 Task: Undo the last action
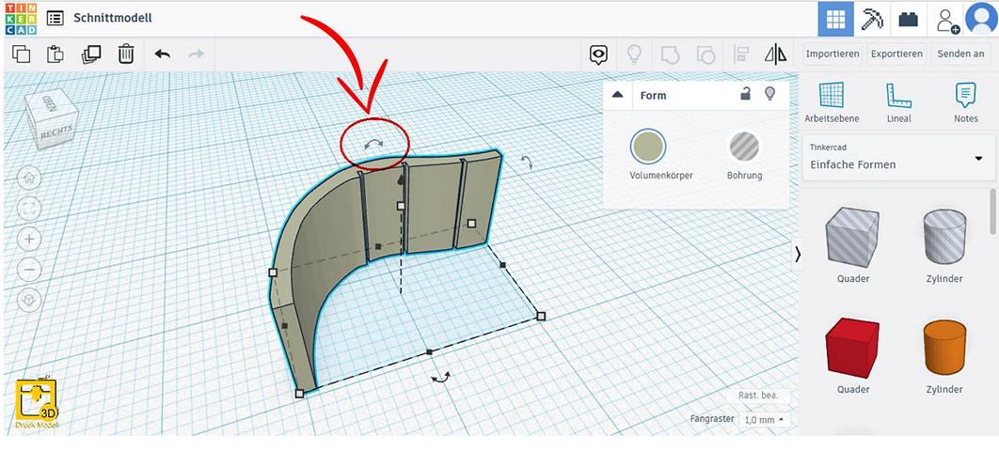[162, 54]
